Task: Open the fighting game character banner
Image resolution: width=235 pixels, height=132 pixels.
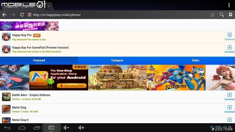Action: tap(15, 77)
